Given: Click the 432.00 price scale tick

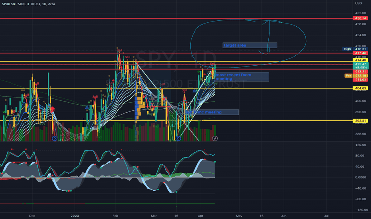Looking at the screenshot, I should (360, 13).
